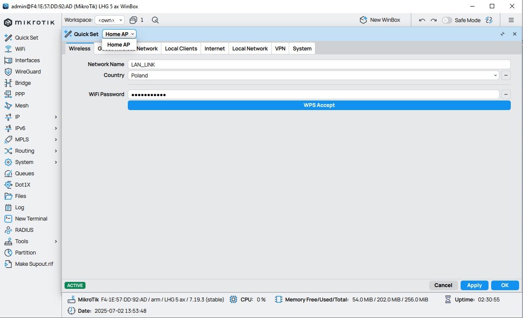This screenshot has height=318, width=523.
Task: Click the uptime value 02:30:55
Action: (x=489, y=299)
